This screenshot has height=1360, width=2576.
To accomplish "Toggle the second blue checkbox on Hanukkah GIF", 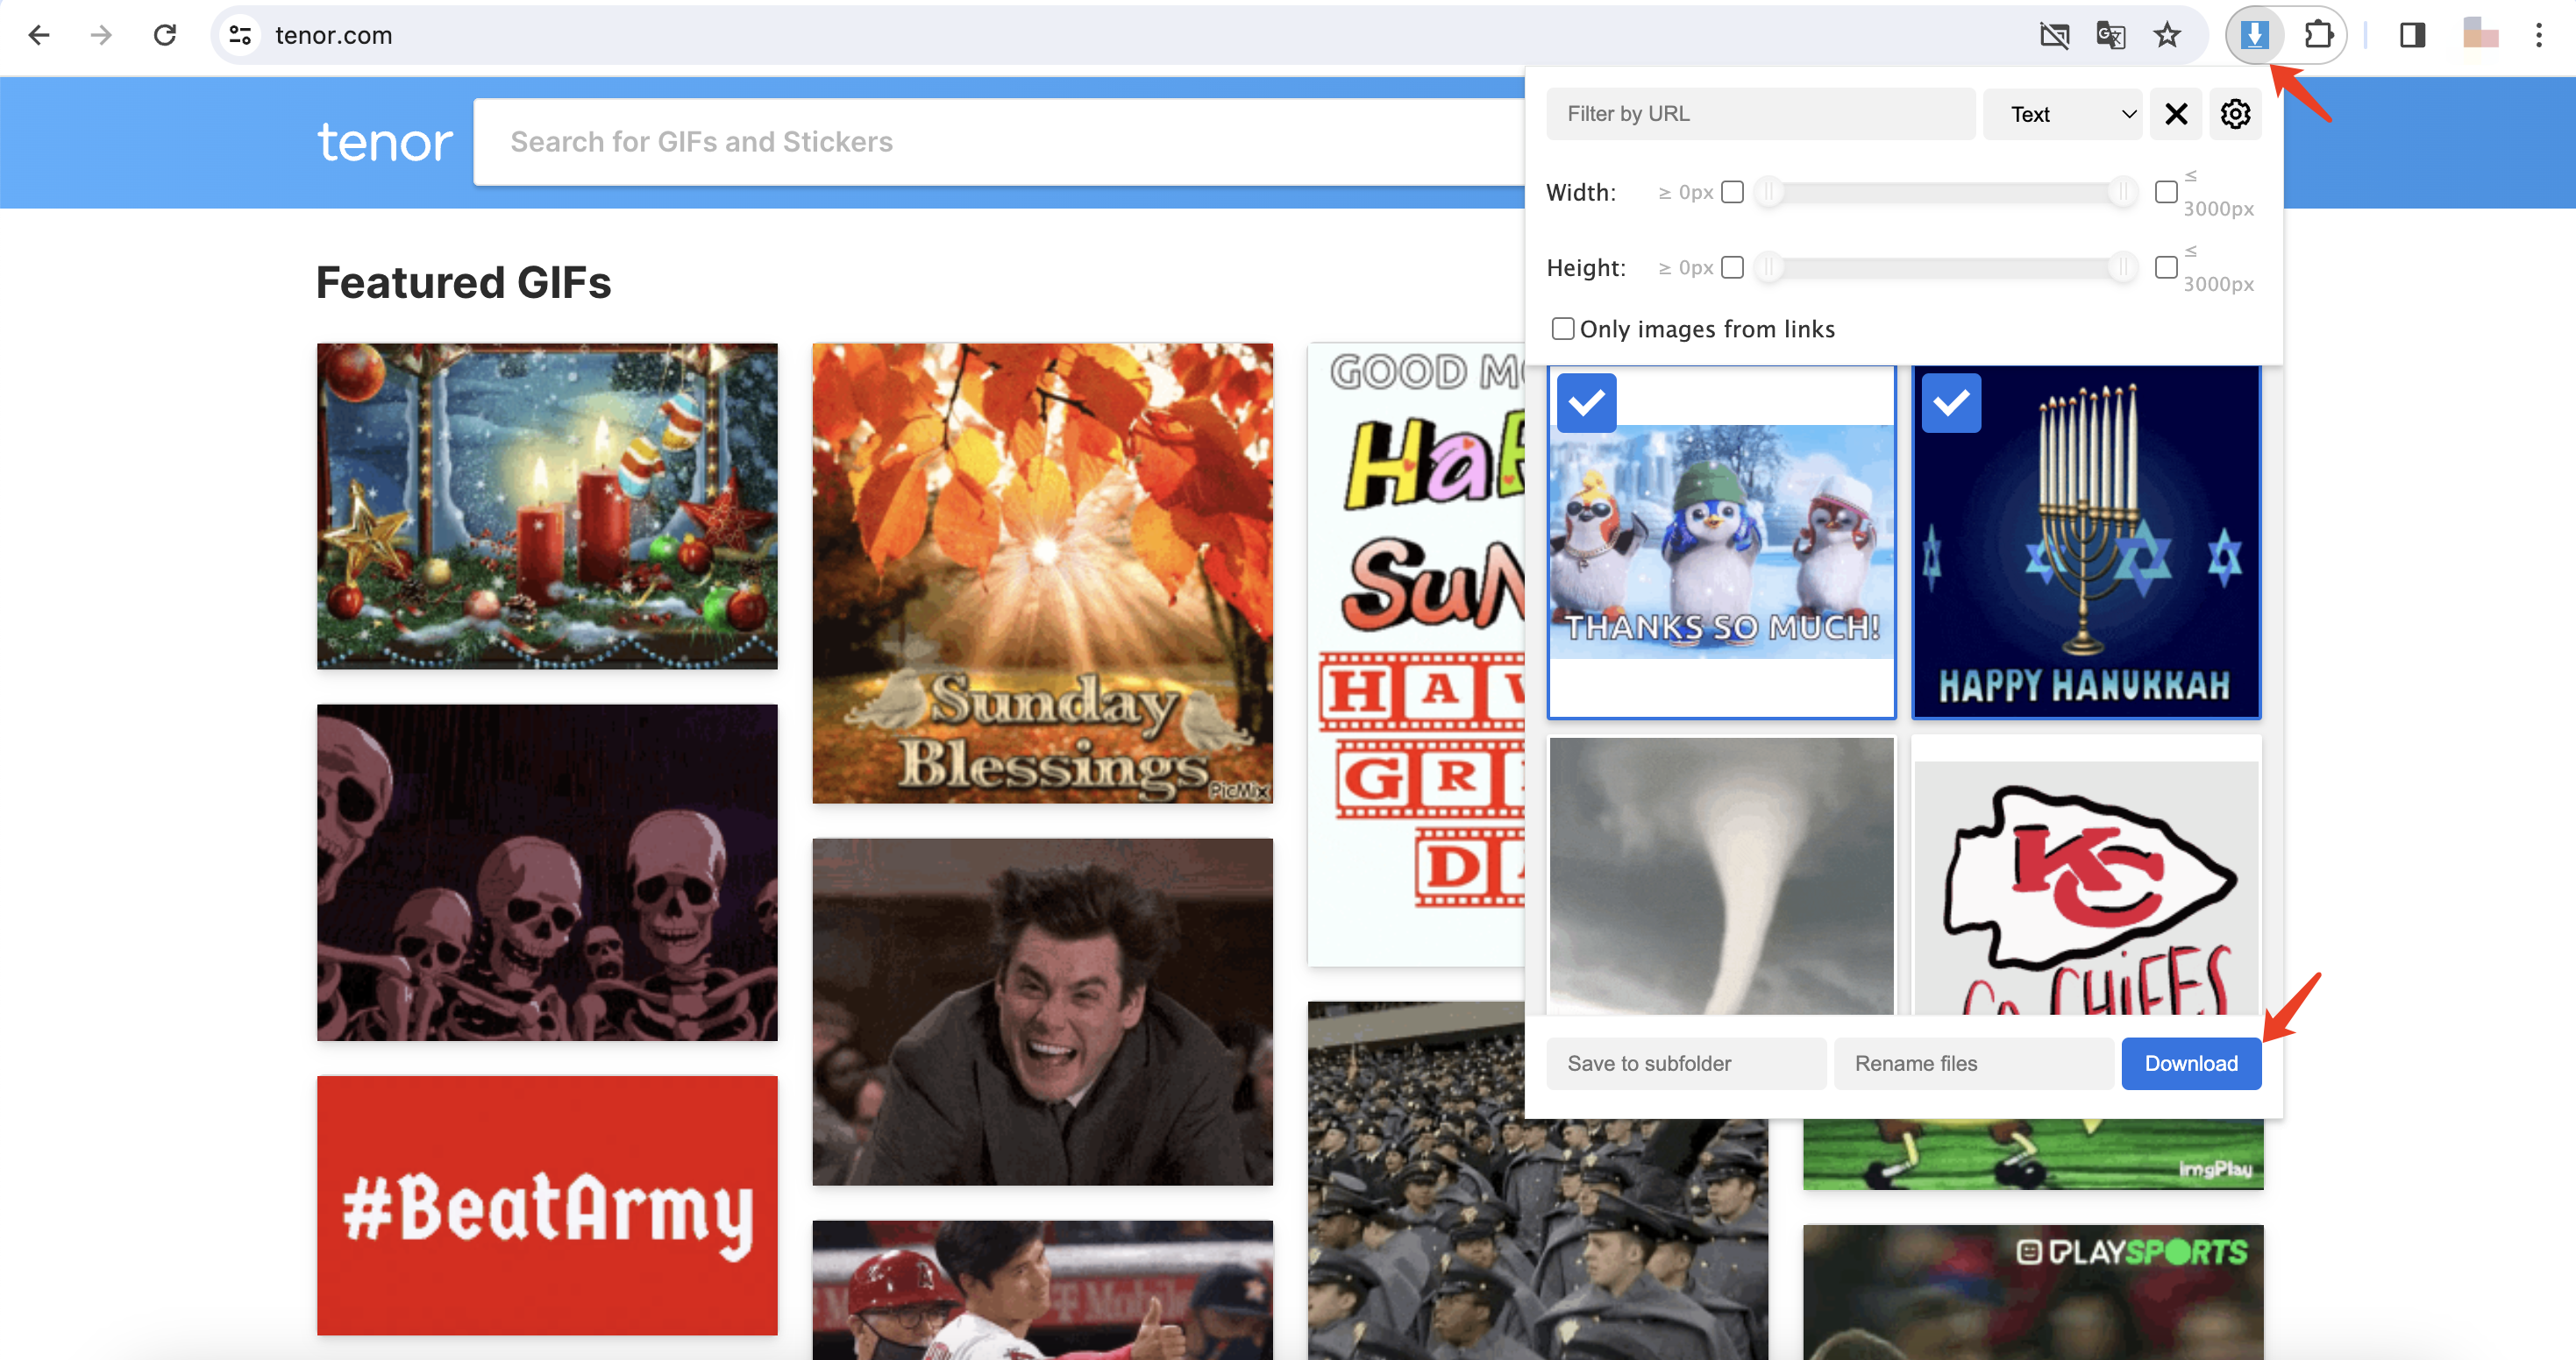I will click(1947, 403).
